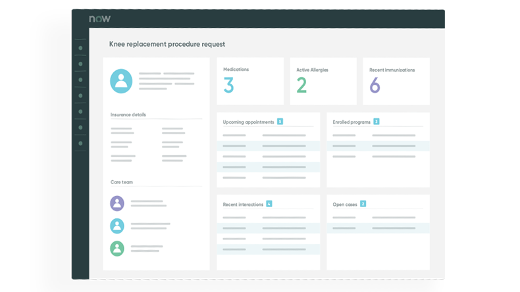Open the Insurance details section heading
The height and width of the screenshot is (292, 520).
[x=128, y=114]
